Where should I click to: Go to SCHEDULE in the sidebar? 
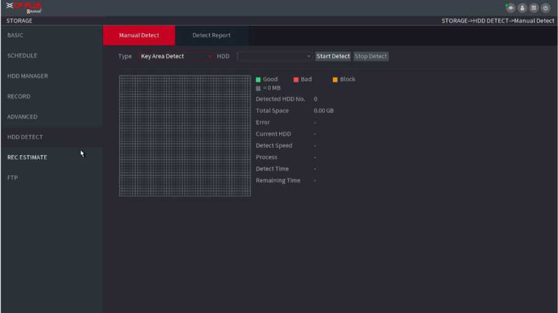tap(51, 56)
